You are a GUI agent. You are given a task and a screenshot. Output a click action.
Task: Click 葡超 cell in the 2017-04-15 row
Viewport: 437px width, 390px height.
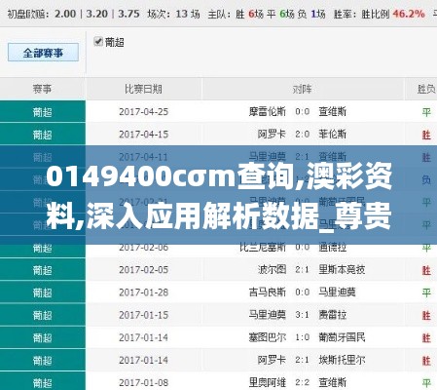coord(42,135)
